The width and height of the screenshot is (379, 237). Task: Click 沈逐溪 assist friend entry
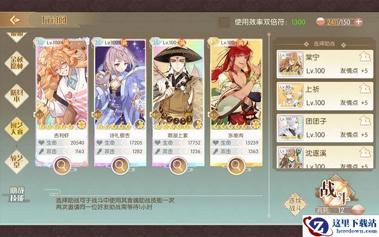coord(324,157)
